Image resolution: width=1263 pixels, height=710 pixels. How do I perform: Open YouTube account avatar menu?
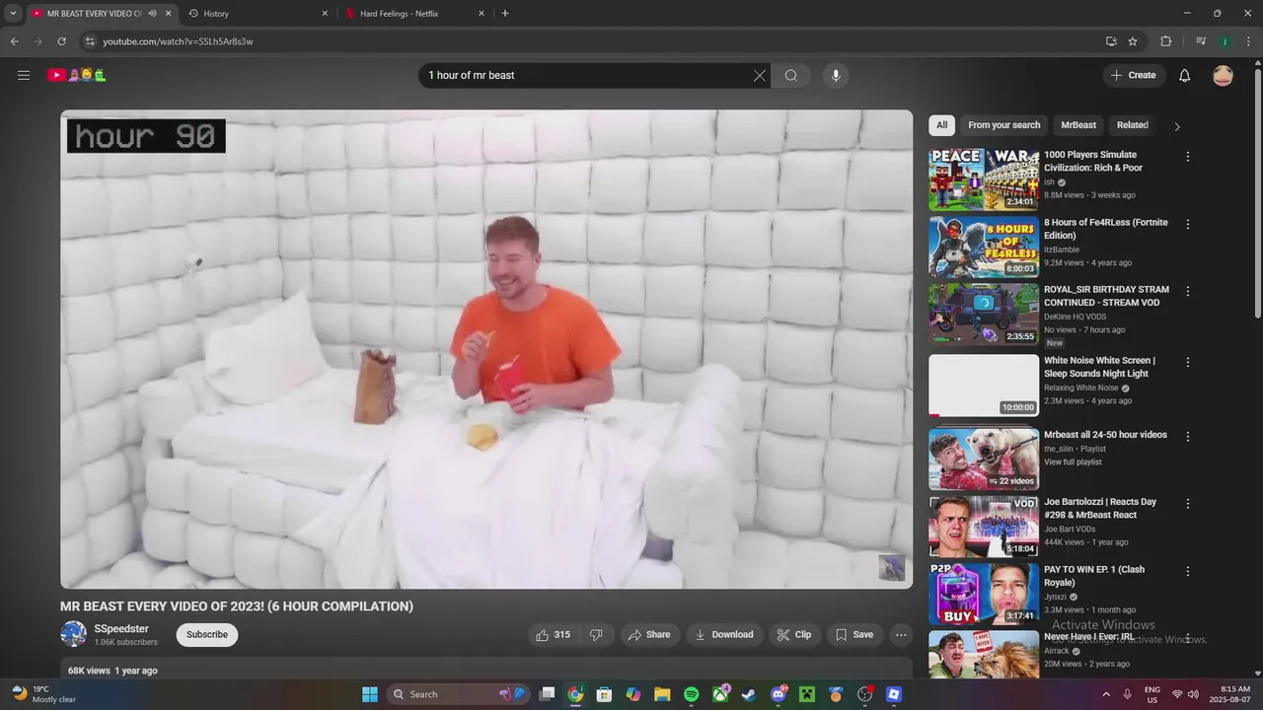[x=1223, y=75]
